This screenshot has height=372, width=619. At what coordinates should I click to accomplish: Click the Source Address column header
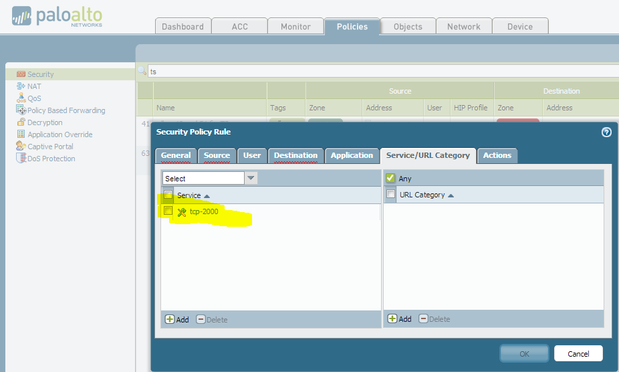tap(392, 108)
